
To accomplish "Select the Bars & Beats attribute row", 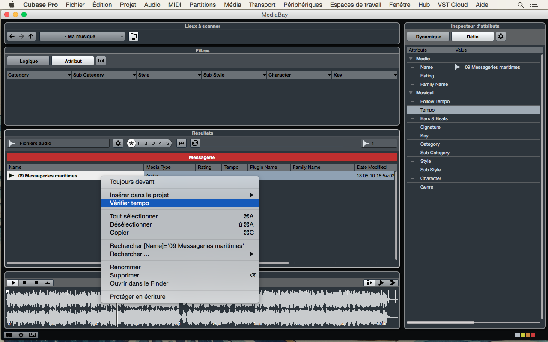I will (473, 118).
